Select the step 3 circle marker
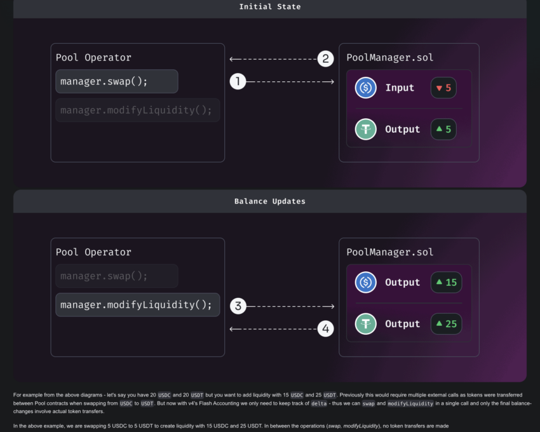Viewport: 540px width, 432px height. (238, 306)
